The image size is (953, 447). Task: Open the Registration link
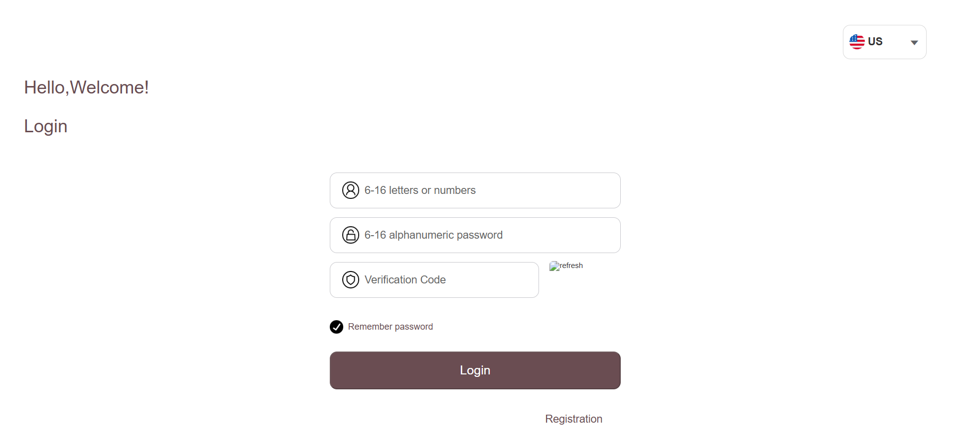[573, 419]
